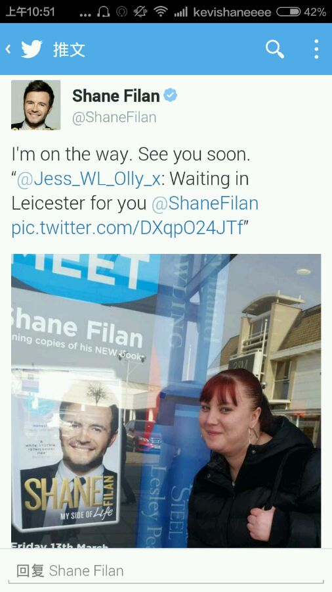Open Shane Filan's profile avatar

36,105
